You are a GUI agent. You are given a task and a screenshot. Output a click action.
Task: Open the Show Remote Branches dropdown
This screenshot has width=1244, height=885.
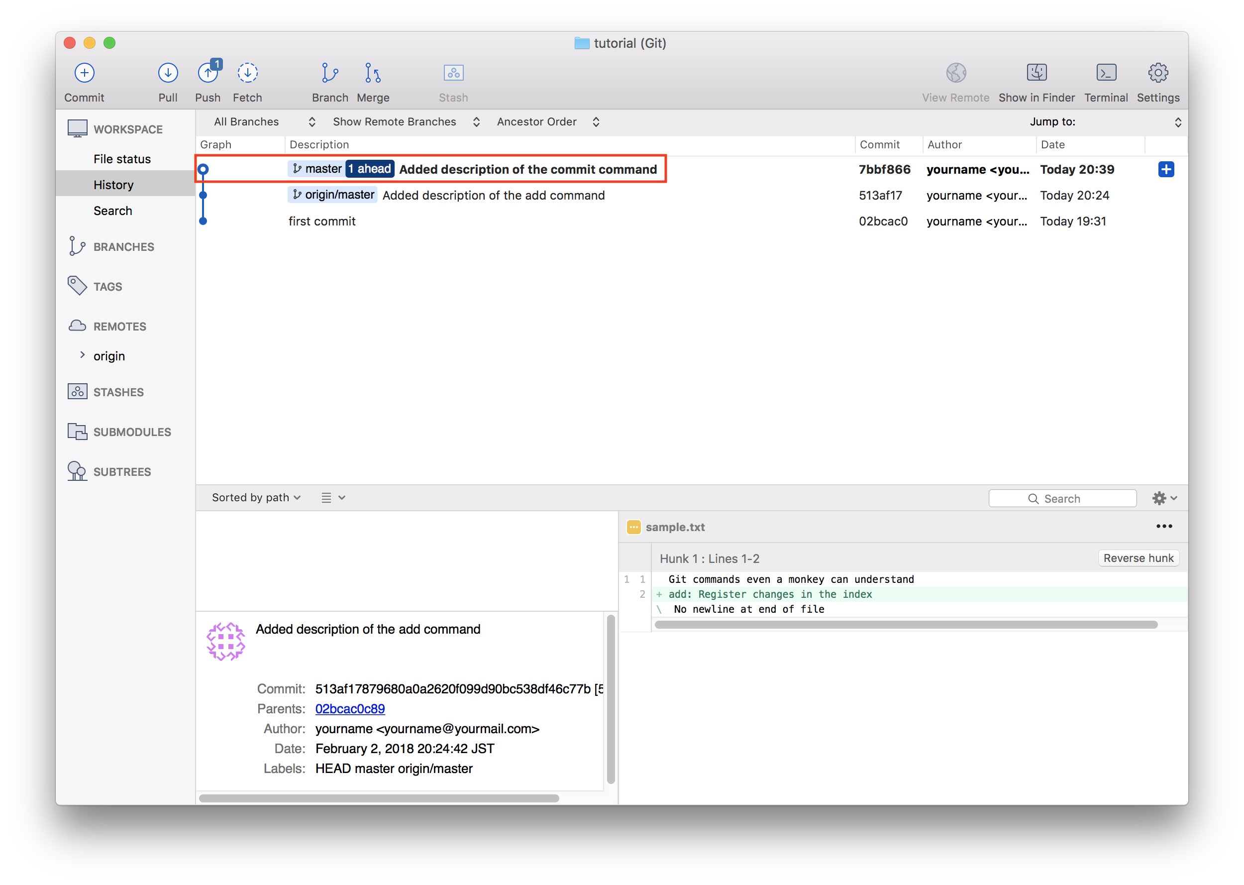click(x=407, y=122)
